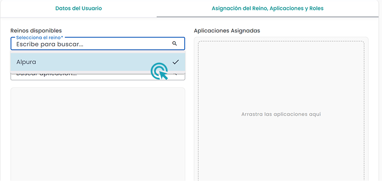Switch to the Datos del Usuario tab
Image resolution: width=382 pixels, height=181 pixels.
pos(78,8)
